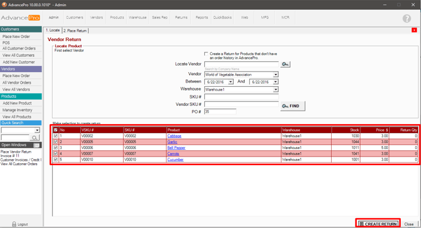Click the AdvancePro logo
Viewport: 421px width, 228px height.
click(x=20, y=18)
